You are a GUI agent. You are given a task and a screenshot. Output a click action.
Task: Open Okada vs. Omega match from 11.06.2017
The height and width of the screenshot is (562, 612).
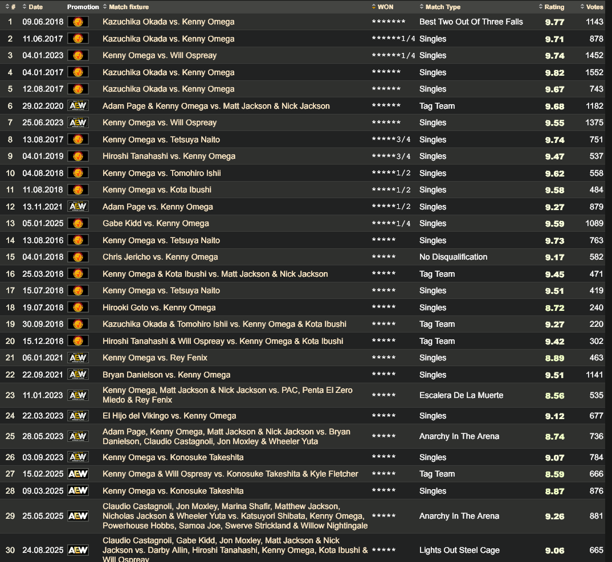(168, 39)
